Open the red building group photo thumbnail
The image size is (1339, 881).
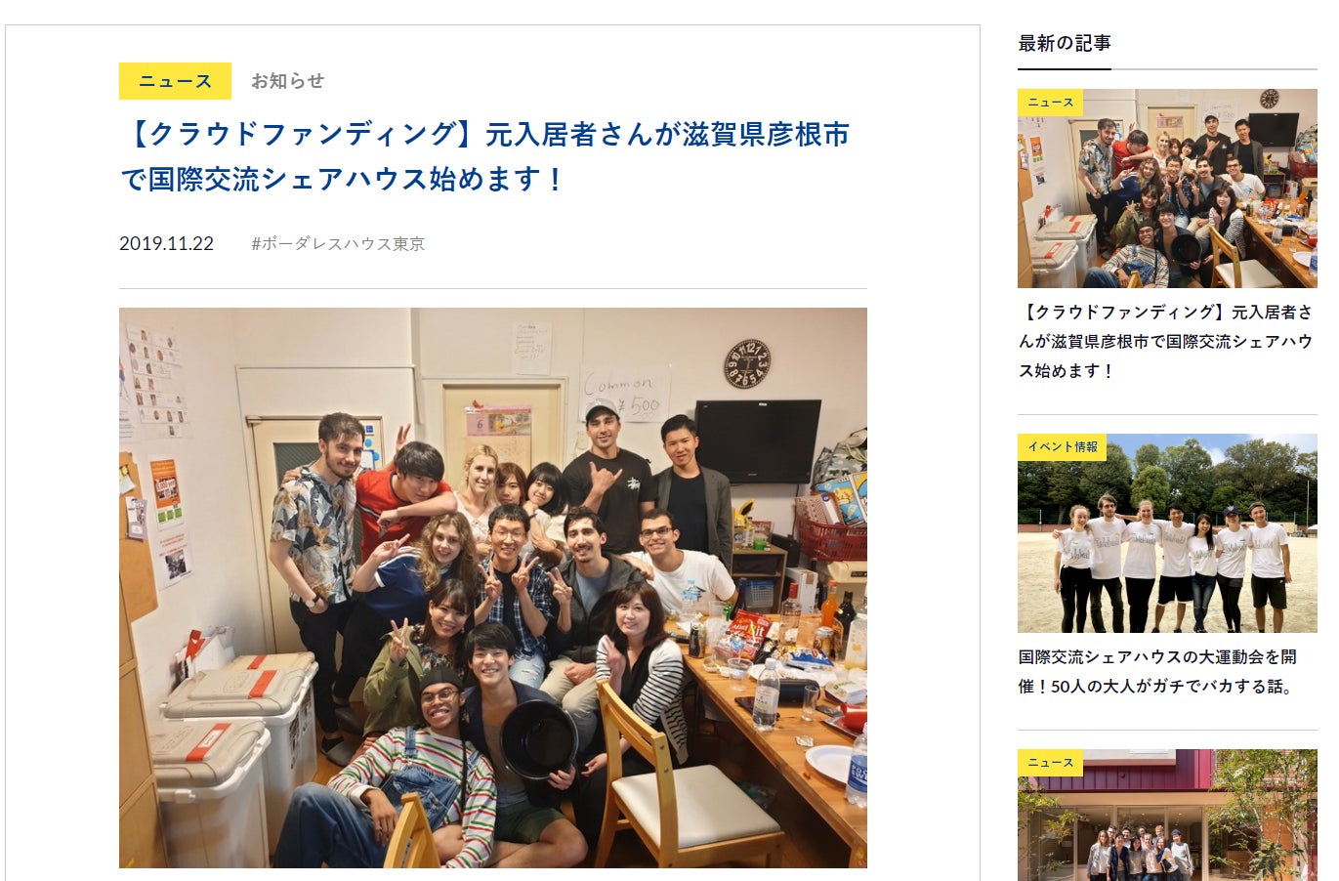pos(1167,816)
